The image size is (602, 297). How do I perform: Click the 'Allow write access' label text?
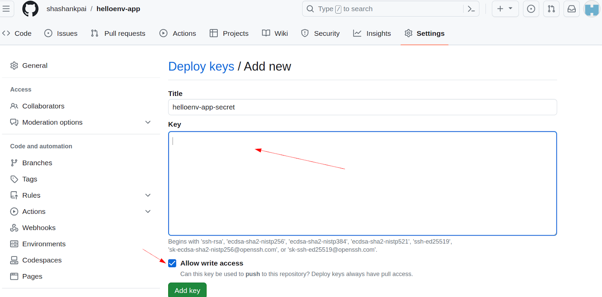click(212, 263)
